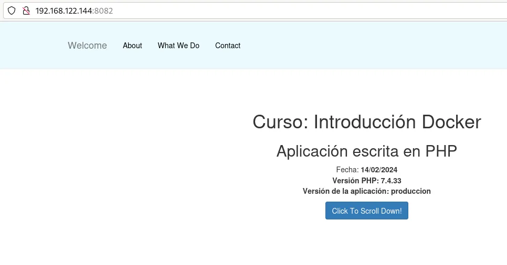This screenshot has width=507, height=265.
Task: Click the Versión de la aplicación label
Action: pos(345,191)
